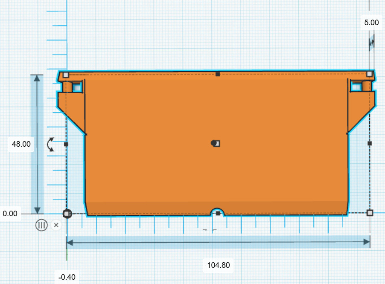Select the top-right white corner handle
The height and width of the screenshot is (284, 385).
370,74
